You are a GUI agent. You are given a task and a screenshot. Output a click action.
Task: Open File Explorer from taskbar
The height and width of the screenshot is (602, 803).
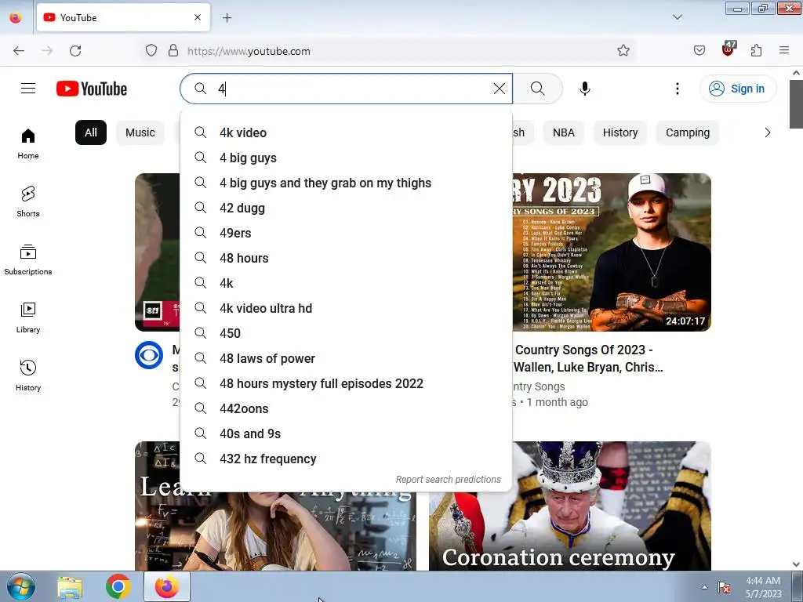pos(70,586)
